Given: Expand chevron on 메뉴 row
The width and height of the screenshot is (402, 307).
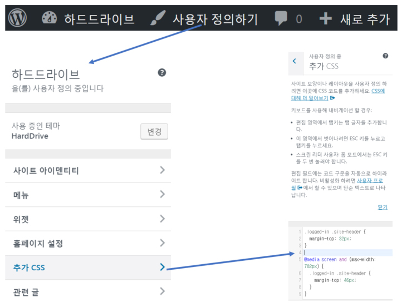Looking at the screenshot, I should point(162,194).
